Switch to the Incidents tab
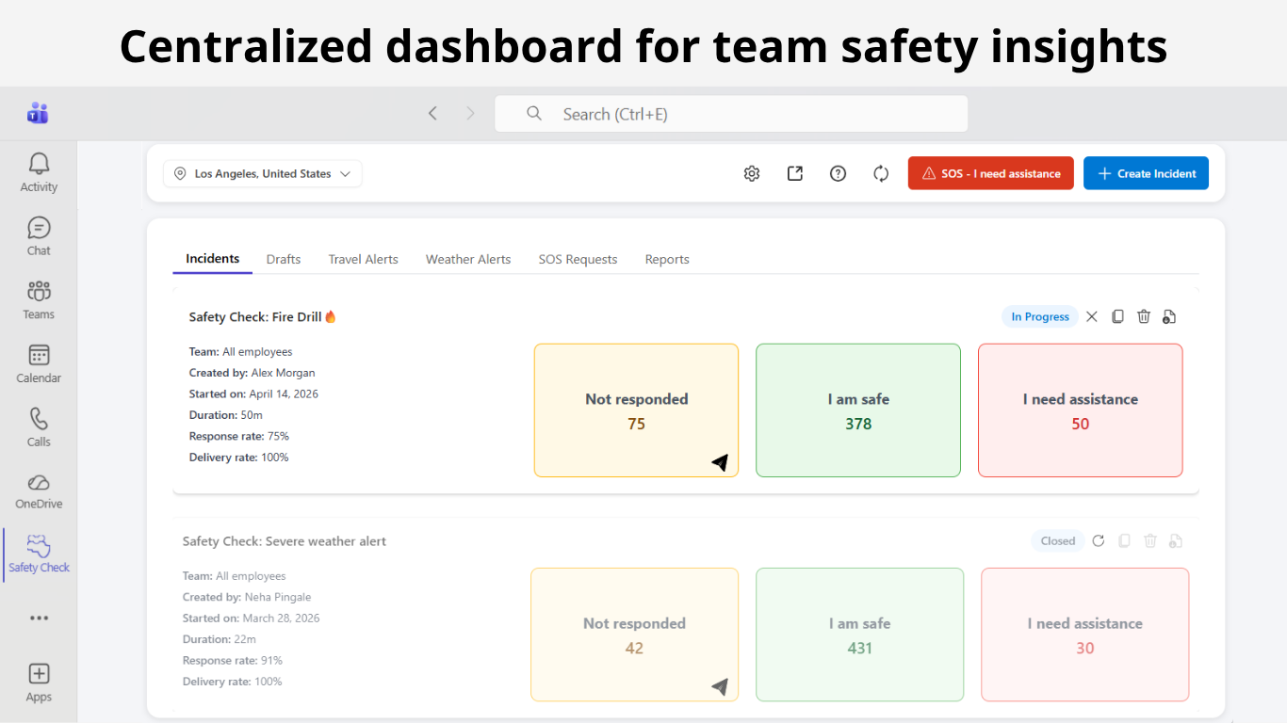Image resolution: width=1287 pixels, height=723 pixels. coord(213,259)
